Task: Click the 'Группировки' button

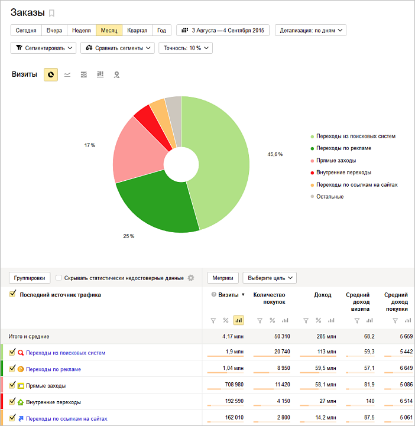Action: tap(29, 278)
